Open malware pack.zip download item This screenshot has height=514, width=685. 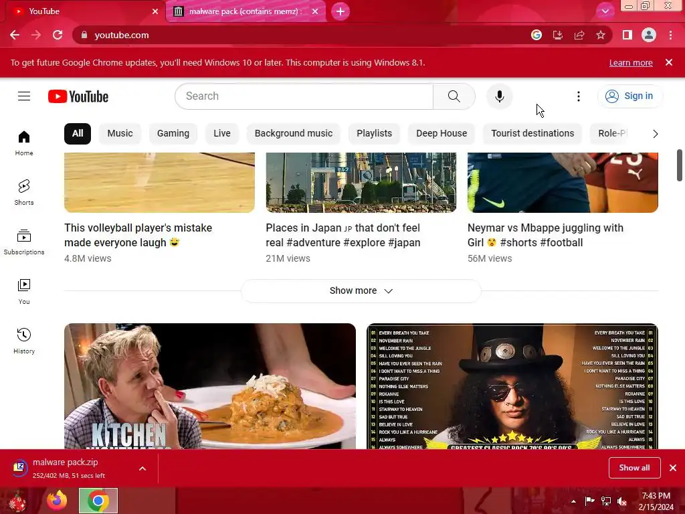pos(70,468)
